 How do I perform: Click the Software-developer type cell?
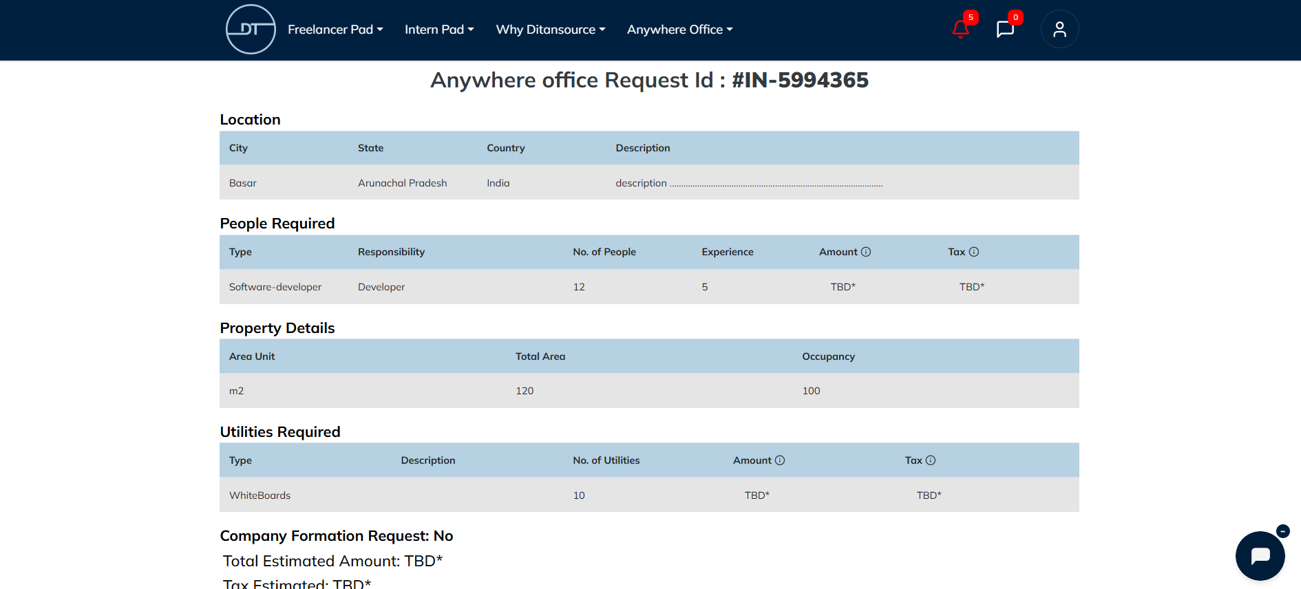click(x=275, y=287)
